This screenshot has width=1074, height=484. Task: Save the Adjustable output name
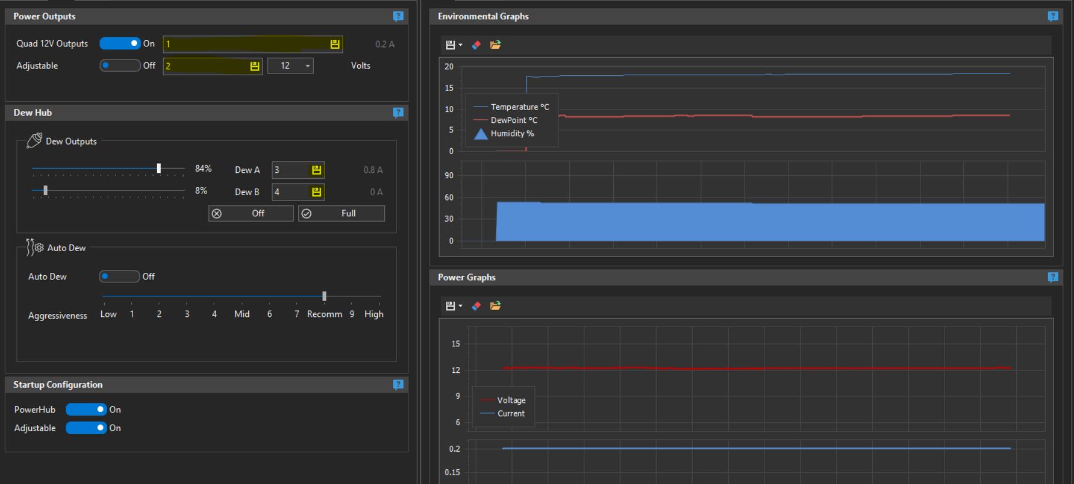[254, 66]
